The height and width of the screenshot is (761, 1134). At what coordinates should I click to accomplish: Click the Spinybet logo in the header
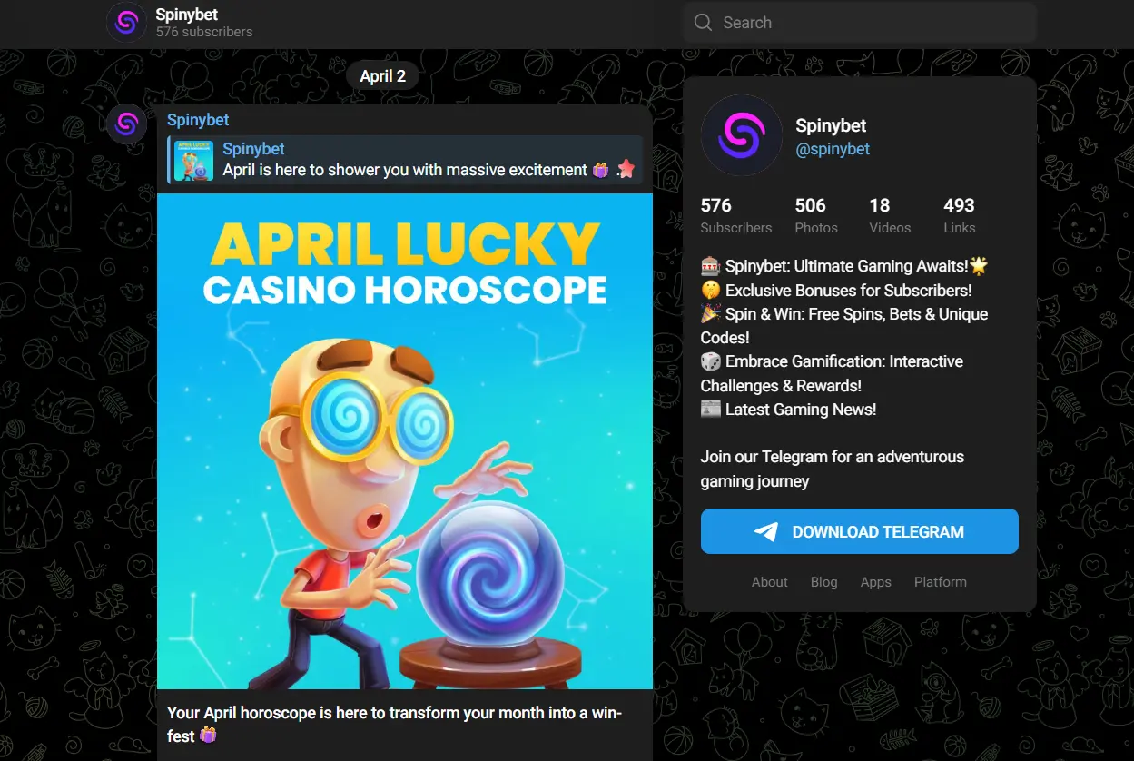tap(126, 23)
